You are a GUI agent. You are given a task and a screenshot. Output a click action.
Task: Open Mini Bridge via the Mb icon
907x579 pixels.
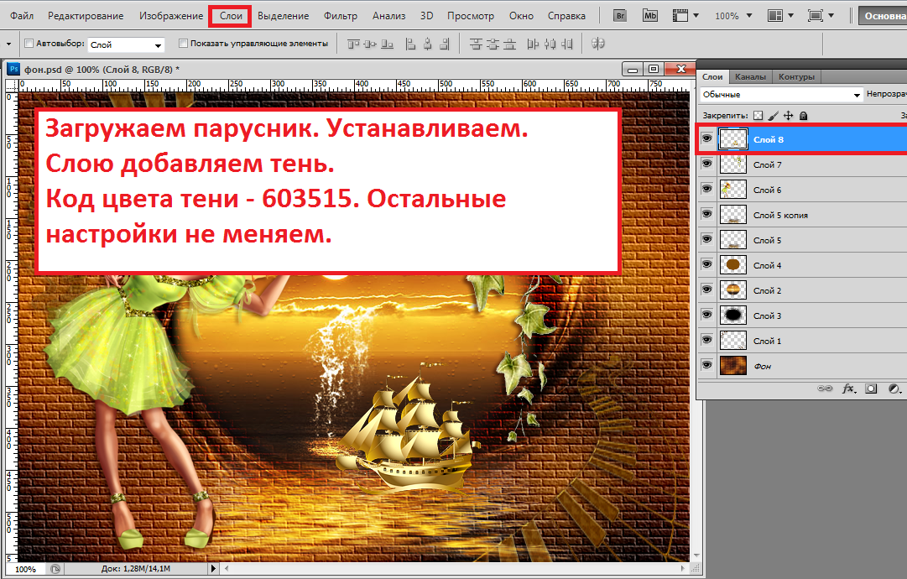(650, 16)
